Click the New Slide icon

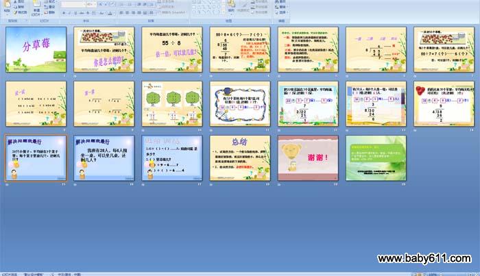37,3
